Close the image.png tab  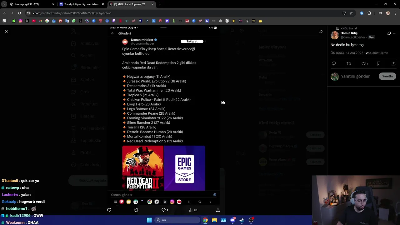coord(53,4)
